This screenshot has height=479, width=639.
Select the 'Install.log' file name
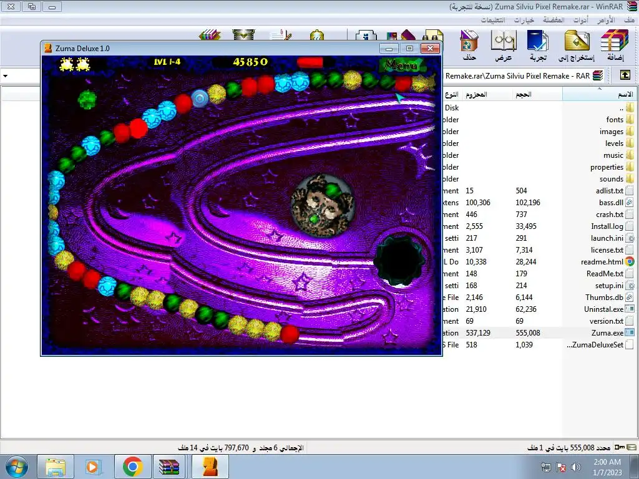607,226
